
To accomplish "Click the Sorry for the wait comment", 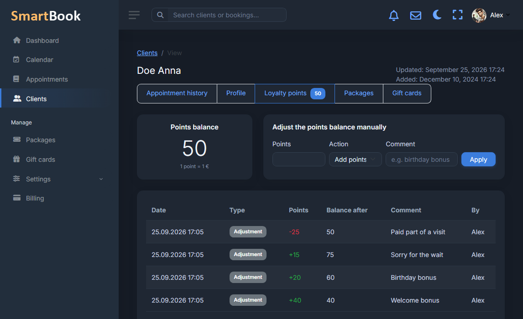I will (417, 255).
